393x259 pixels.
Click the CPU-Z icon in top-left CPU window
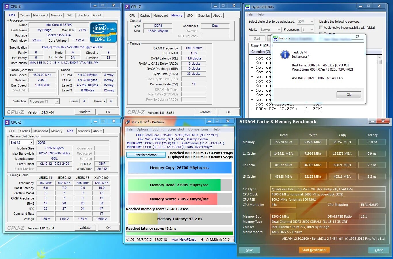point(7,6)
